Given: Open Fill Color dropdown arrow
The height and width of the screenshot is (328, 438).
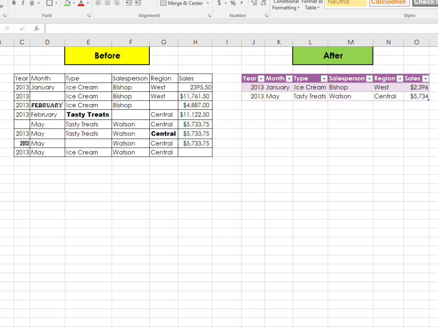Looking at the screenshot, I should (x=74, y=3).
